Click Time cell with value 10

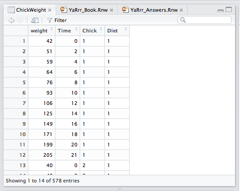click(x=68, y=93)
